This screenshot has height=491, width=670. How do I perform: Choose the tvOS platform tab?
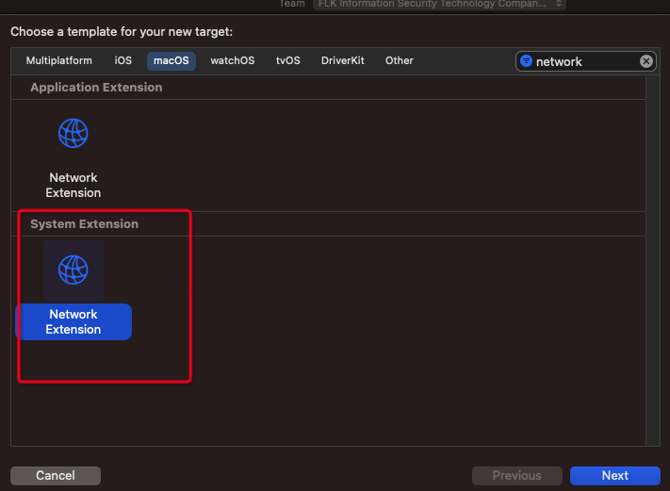coord(288,60)
